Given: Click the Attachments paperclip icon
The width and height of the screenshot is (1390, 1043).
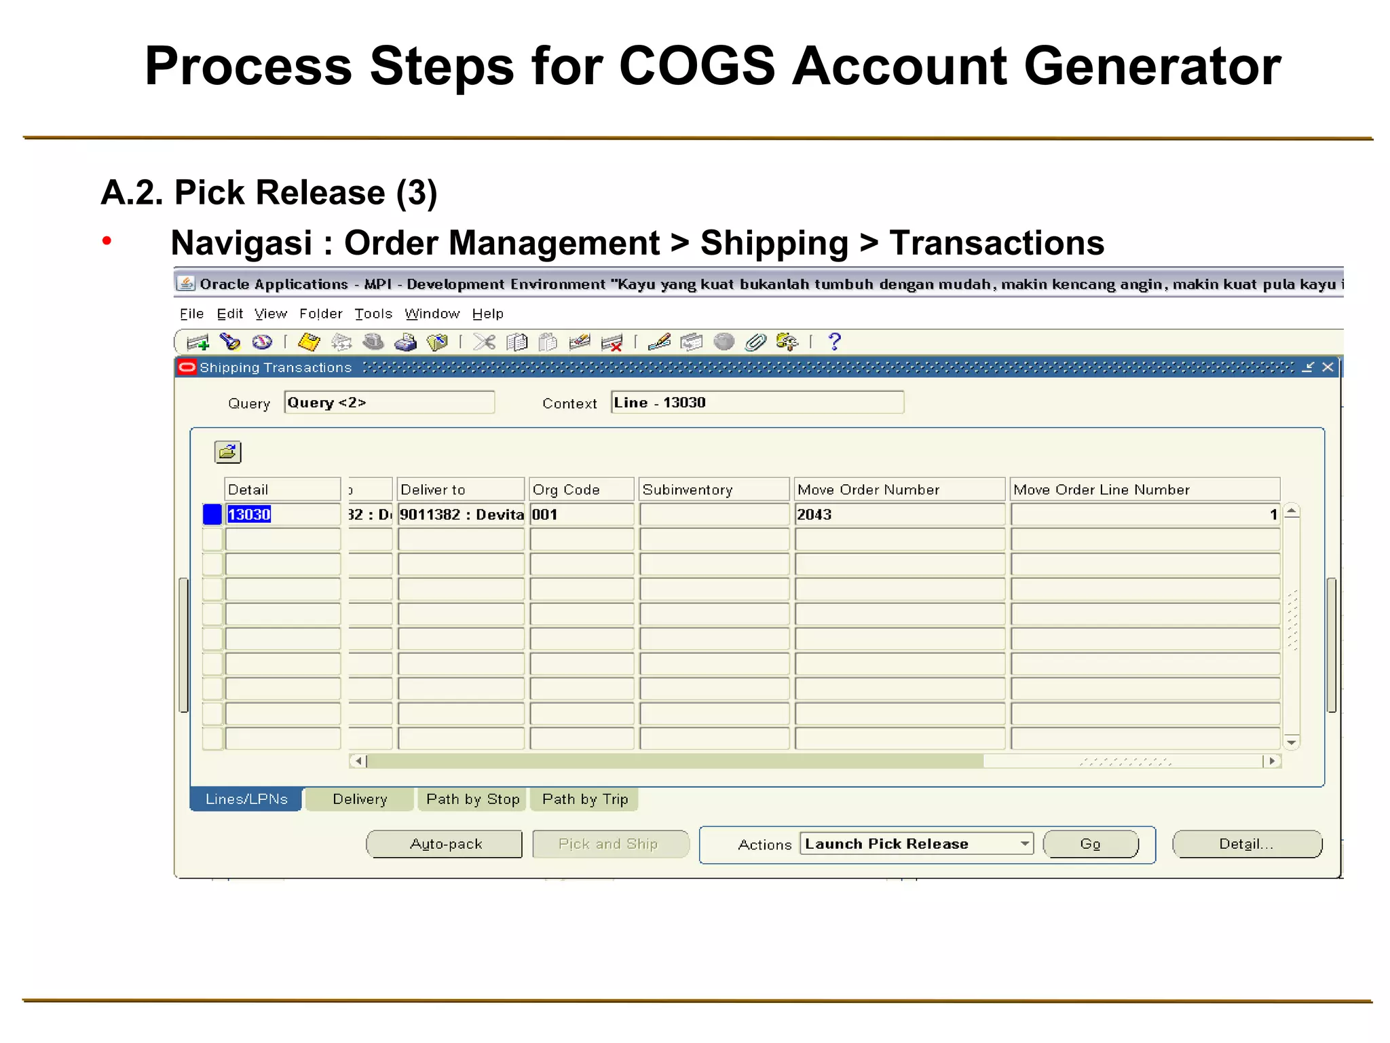Looking at the screenshot, I should (755, 342).
